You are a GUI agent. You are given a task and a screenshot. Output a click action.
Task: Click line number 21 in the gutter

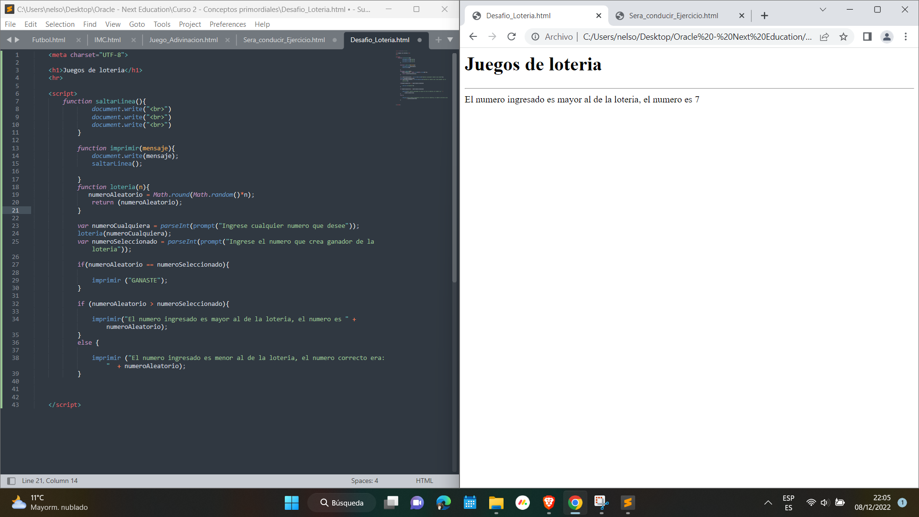tap(15, 210)
